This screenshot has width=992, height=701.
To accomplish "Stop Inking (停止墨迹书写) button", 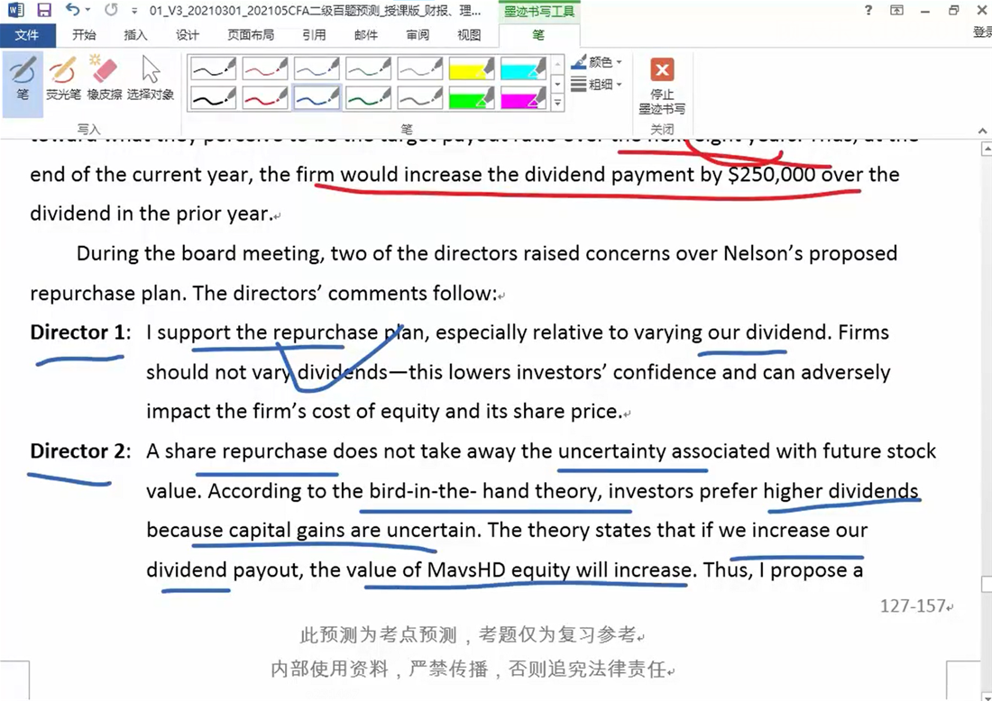I will (x=662, y=86).
